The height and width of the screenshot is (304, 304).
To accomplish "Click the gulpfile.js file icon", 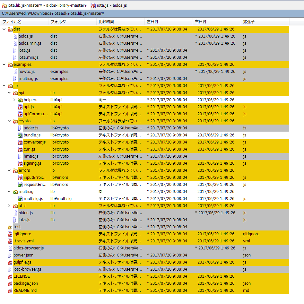I will click(x=10, y=263).
